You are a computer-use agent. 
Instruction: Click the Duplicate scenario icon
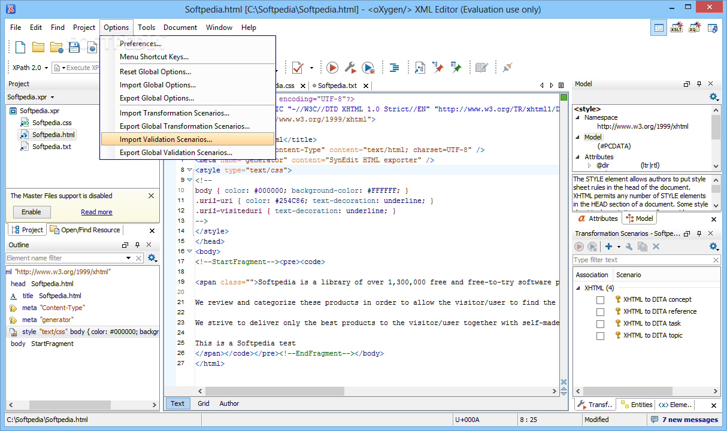click(643, 247)
